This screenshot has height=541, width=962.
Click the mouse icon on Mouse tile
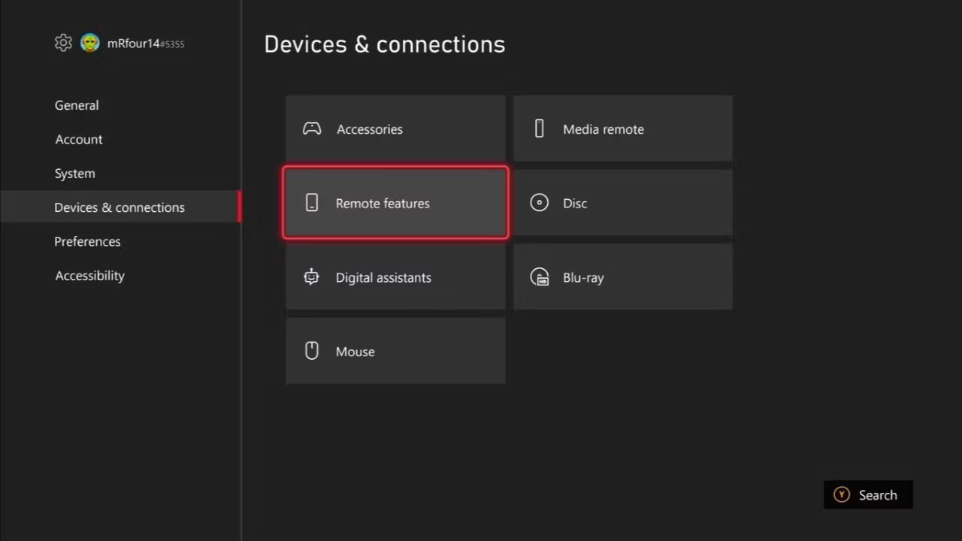(x=311, y=350)
